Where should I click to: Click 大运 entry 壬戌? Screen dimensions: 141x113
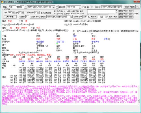(x=20, y=59)
